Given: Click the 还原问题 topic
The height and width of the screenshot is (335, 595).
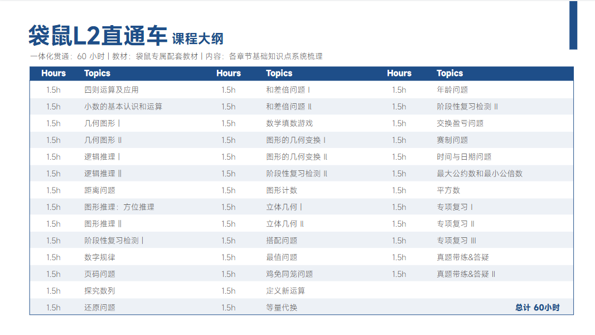Looking at the screenshot, I should pyautogui.click(x=99, y=307).
